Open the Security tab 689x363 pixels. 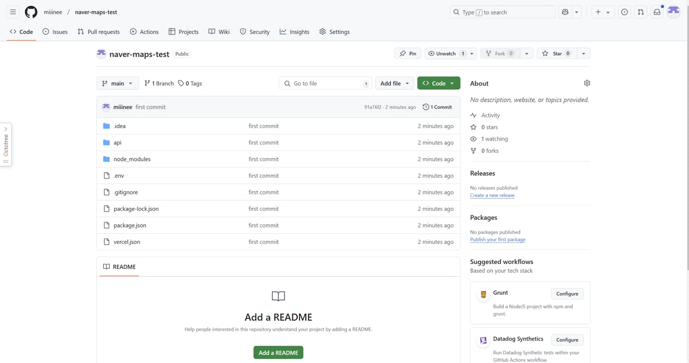click(255, 32)
